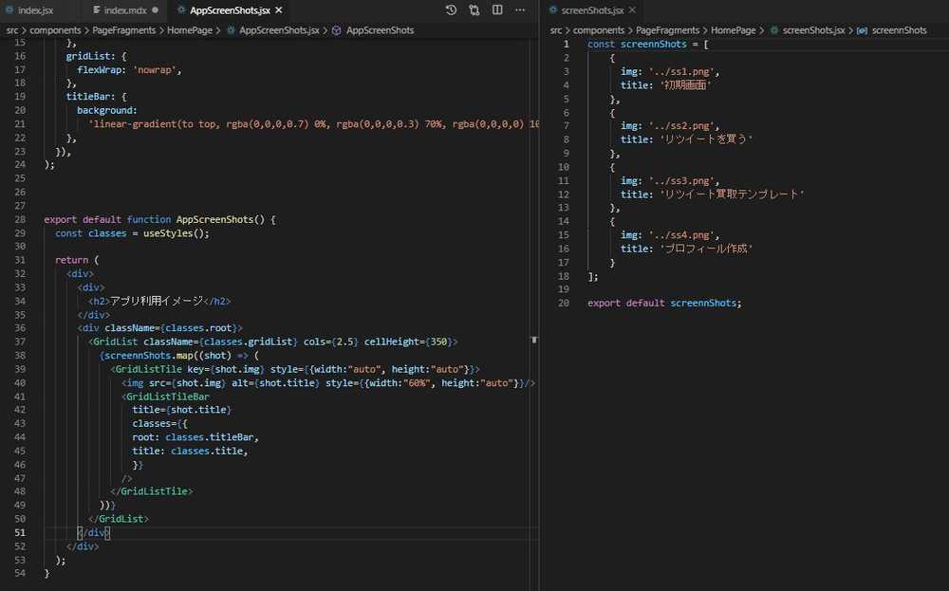This screenshot has height=591, width=949.
Task: Click the h2 heading text 'アプリ利用イメージ'
Action: click(x=157, y=301)
